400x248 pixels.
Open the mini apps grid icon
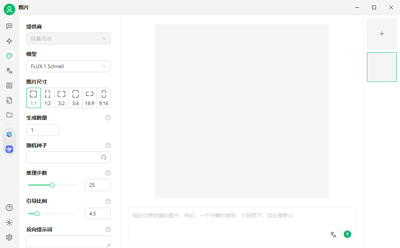click(x=9, y=86)
